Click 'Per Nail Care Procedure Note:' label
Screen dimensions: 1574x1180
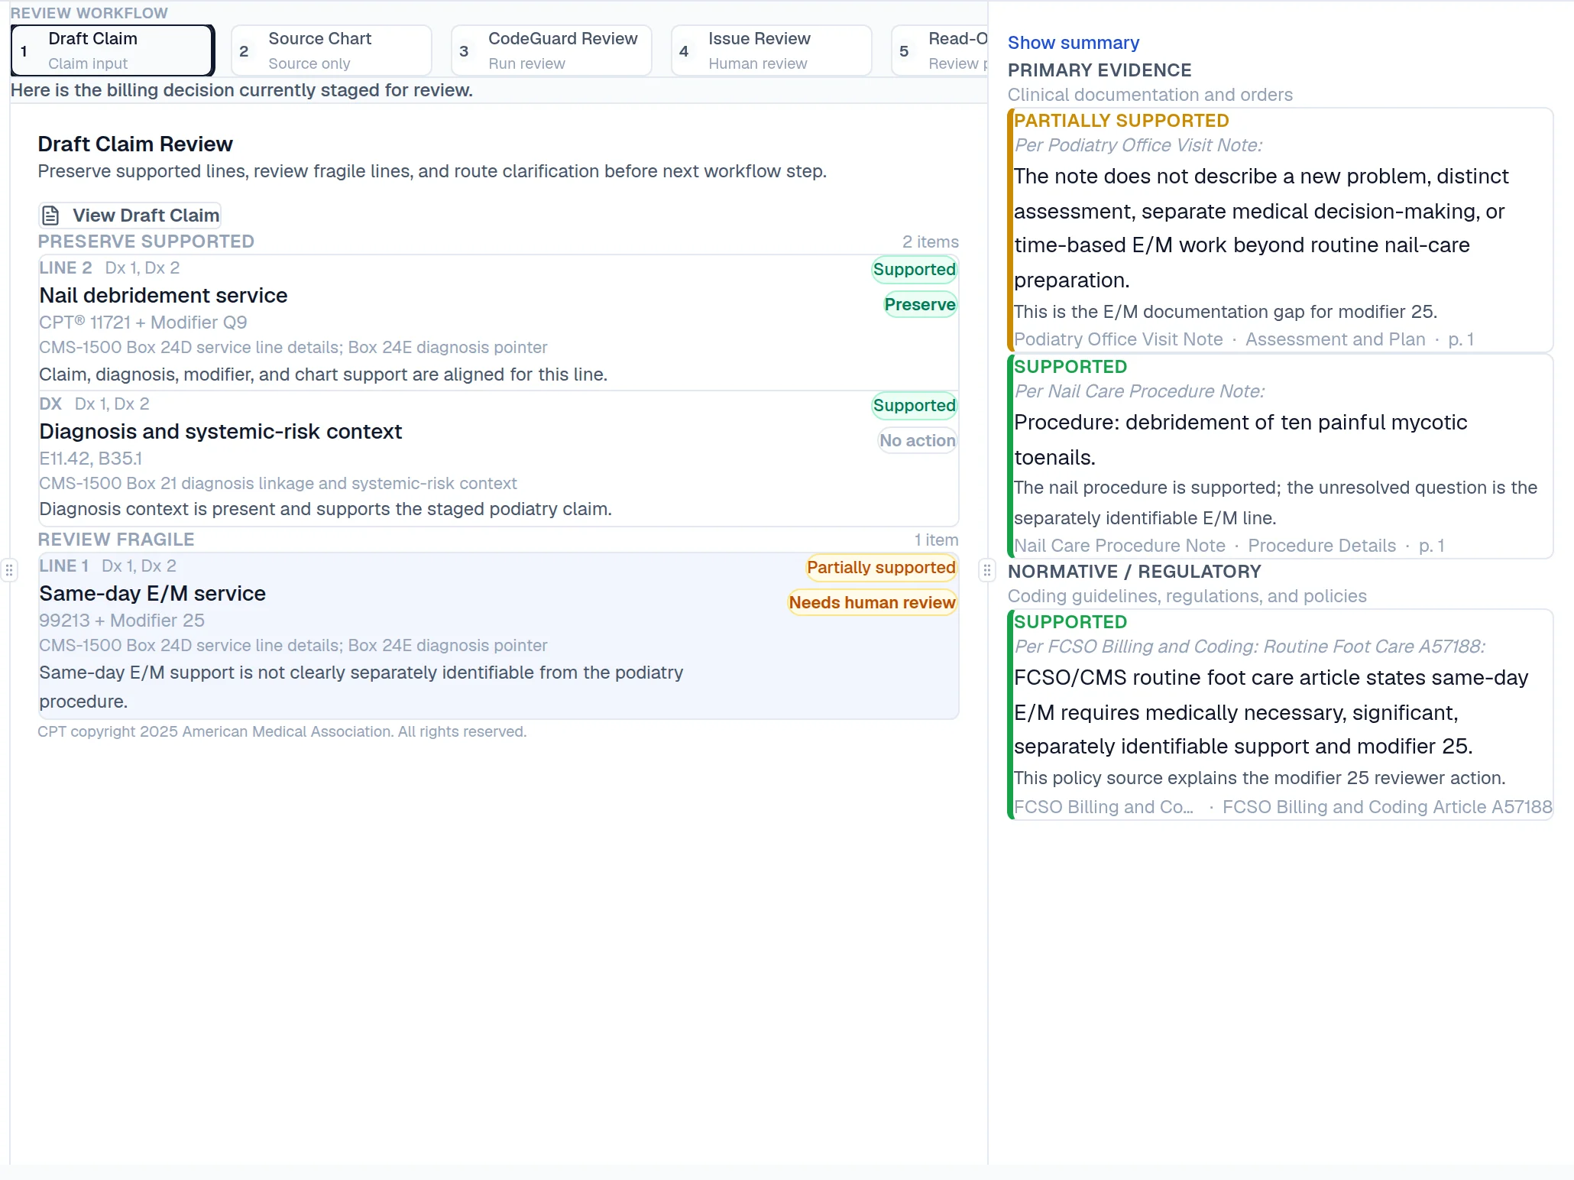click(1139, 391)
